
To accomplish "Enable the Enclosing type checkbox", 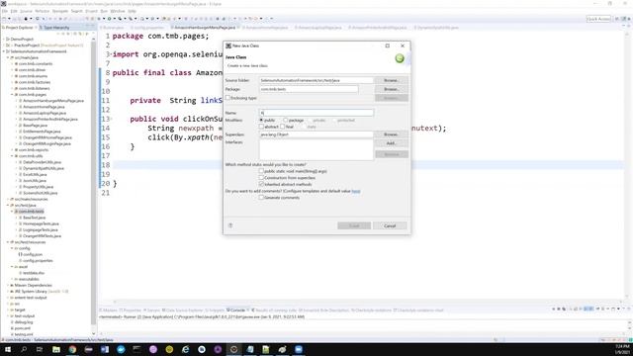I will 227,98.
